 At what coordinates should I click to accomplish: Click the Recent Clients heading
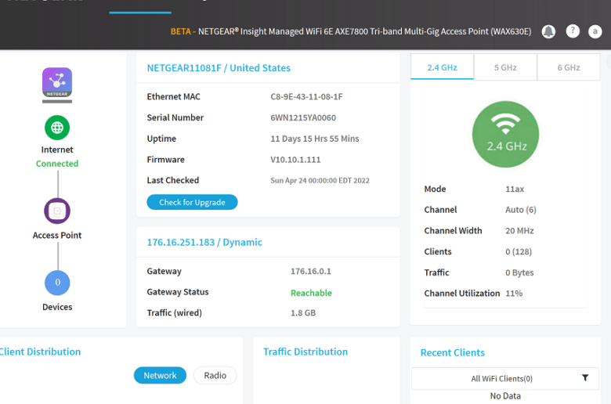pyautogui.click(x=453, y=352)
